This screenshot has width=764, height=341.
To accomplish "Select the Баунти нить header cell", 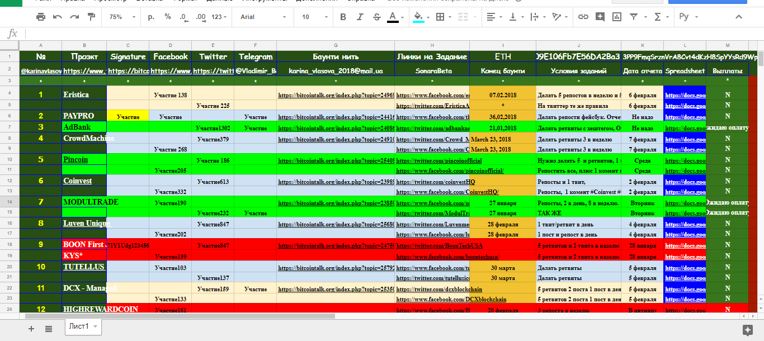I will (x=336, y=56).
